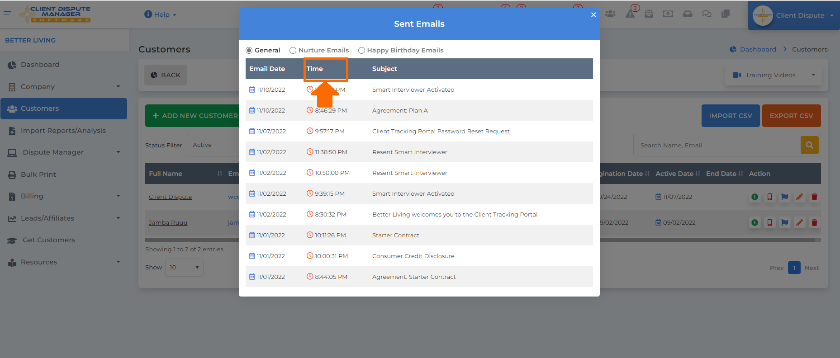Click the people group icon in the header
The image size is (840, 358).
(x=610, y=14)
